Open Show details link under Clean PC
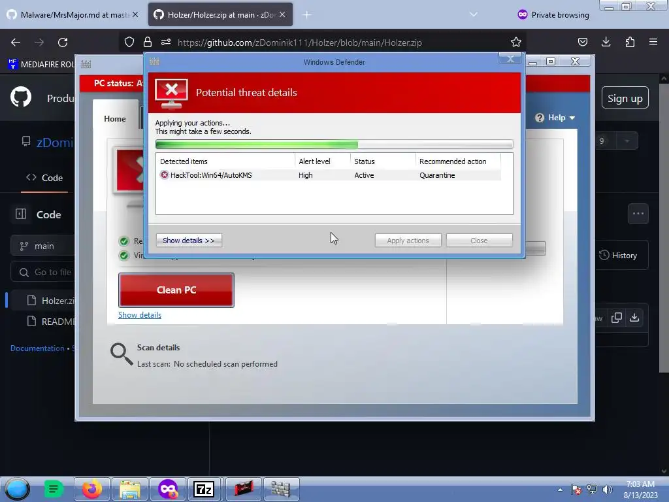Image resolution: width=669 pixels, height=502 pixels. pos(140,315)
